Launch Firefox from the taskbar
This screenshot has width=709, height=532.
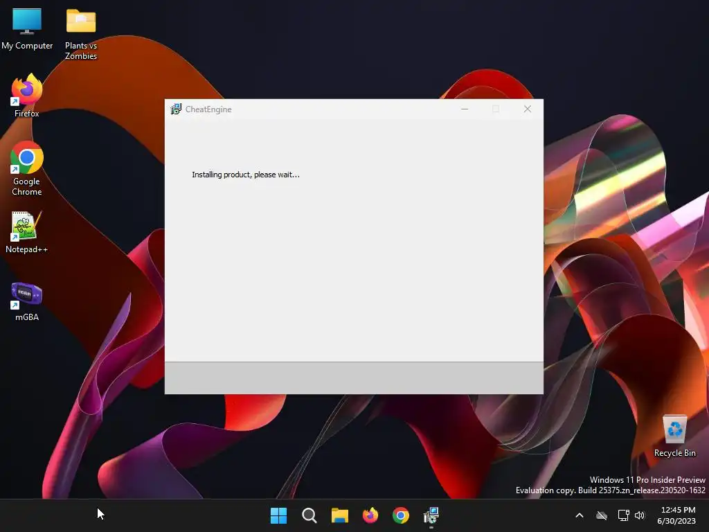(370, 515)
